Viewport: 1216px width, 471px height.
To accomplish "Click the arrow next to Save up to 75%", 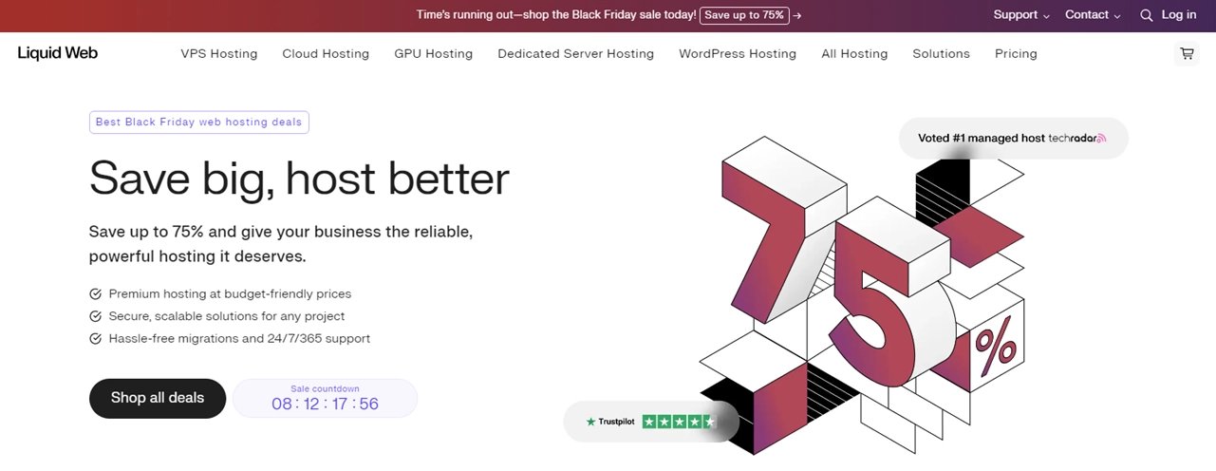I will (797, 16).
